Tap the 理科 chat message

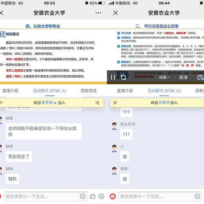click(12, 179)
